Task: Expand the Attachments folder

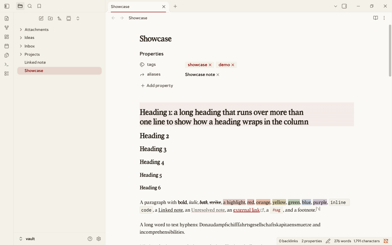Action: (x=59, y=29)
